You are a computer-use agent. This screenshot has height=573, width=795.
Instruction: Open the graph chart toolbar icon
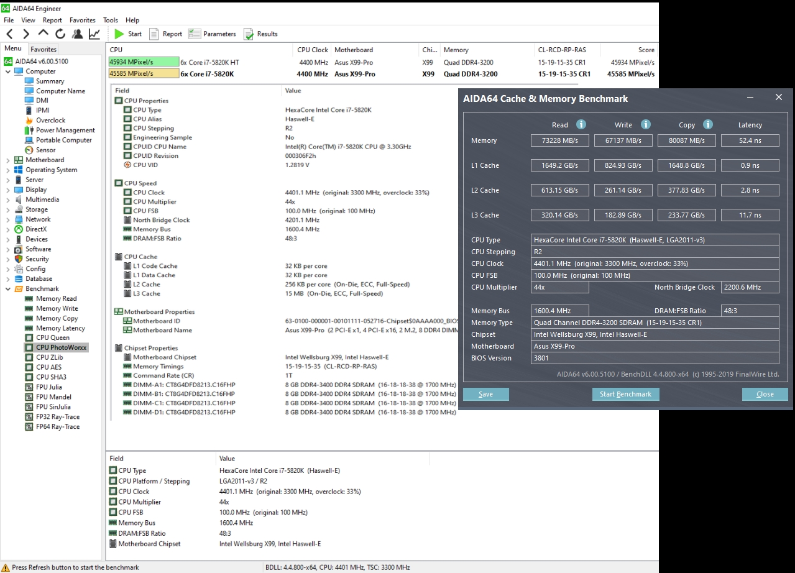tap(94, 34)
